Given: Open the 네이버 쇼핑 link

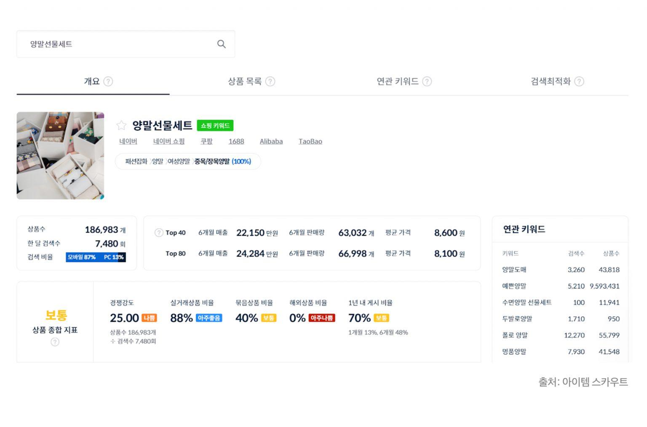Looking at the screenshot, I should [x=168, y=142].
